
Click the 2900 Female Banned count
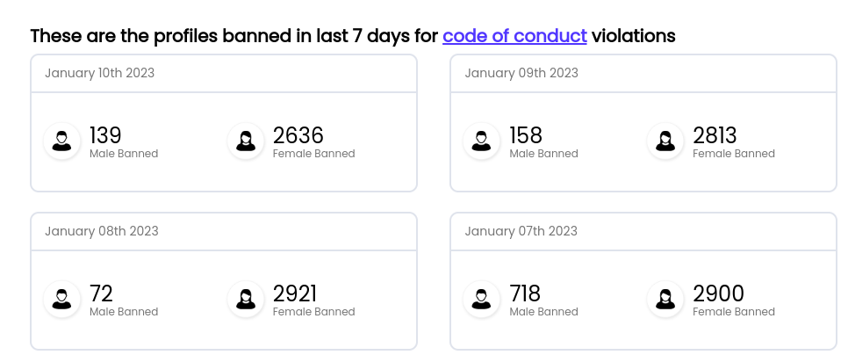point(719,293)
